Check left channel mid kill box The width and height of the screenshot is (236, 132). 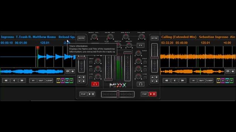pos(91,70)
